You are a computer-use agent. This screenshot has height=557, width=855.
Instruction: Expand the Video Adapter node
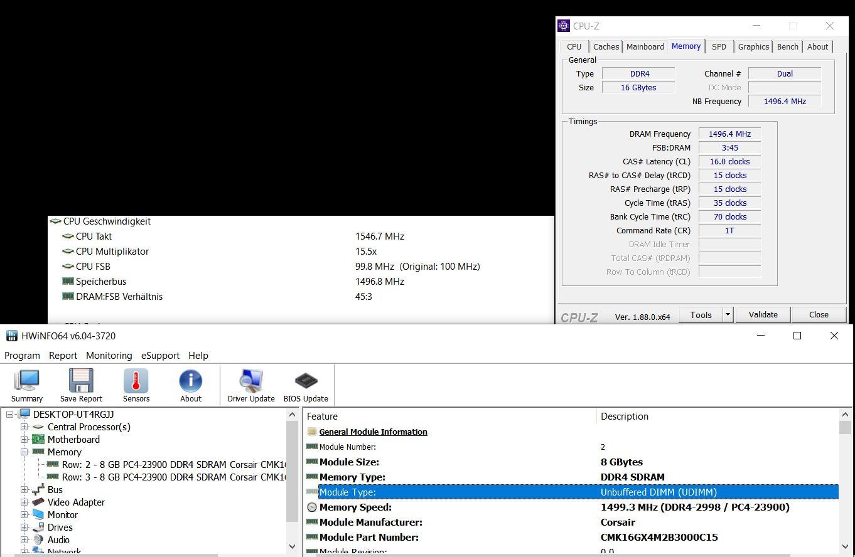point(24,502)
